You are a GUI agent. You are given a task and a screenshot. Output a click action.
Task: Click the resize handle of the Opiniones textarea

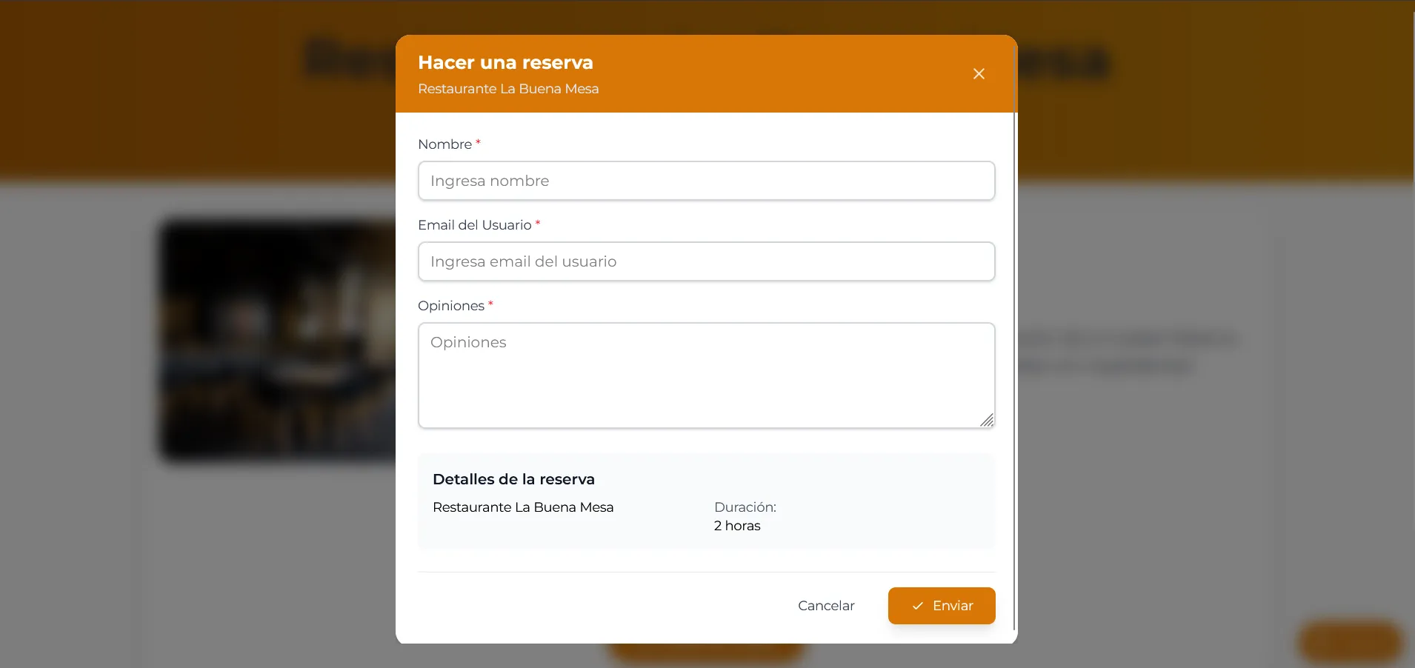[x=987, y=420]
